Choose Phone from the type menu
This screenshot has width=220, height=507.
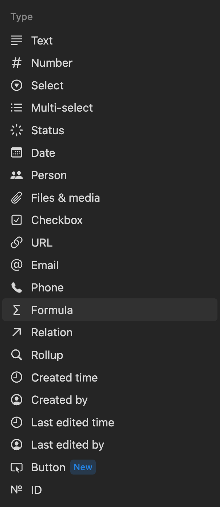point(47,288)
